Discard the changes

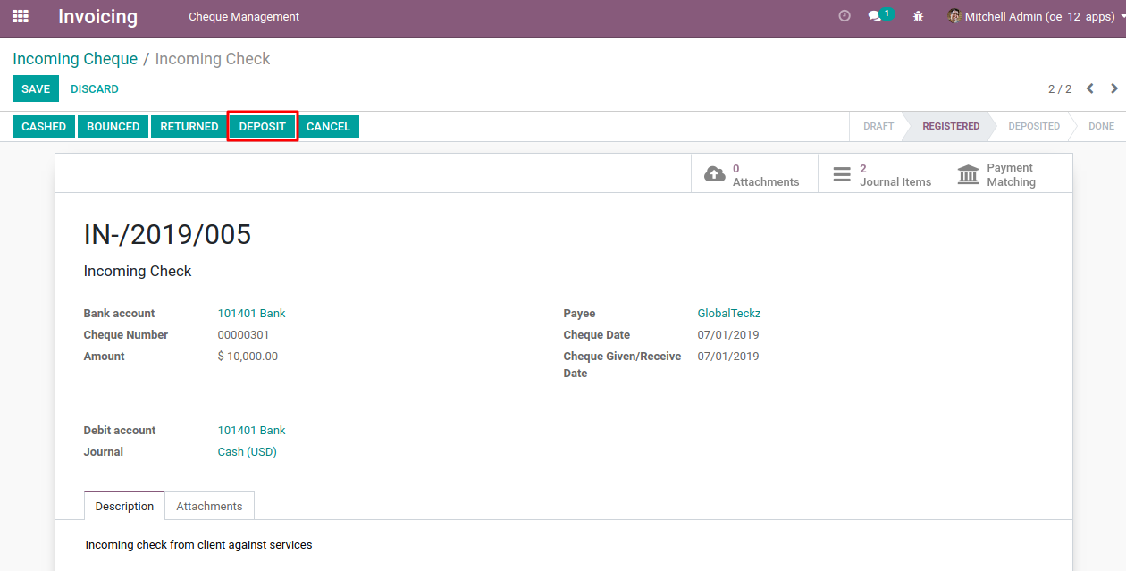[95, 88]
